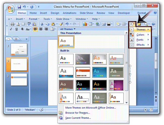Viewport: 164px width, 125px height.
Task: Click the ribbon help icon near Format
Action: (155, 13)
